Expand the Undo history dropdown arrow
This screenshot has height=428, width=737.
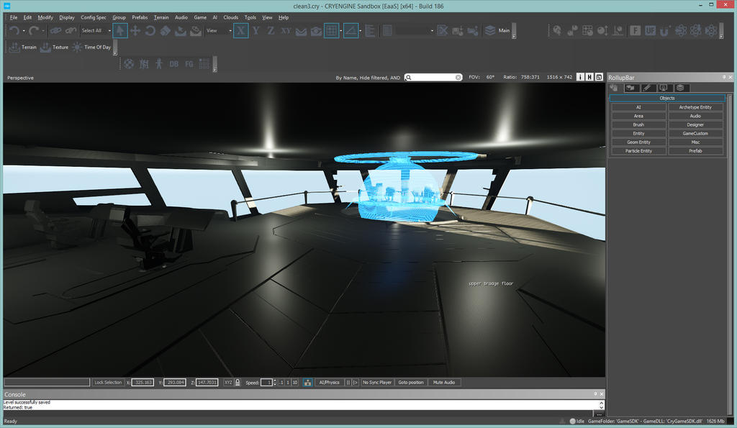[24, 31]
